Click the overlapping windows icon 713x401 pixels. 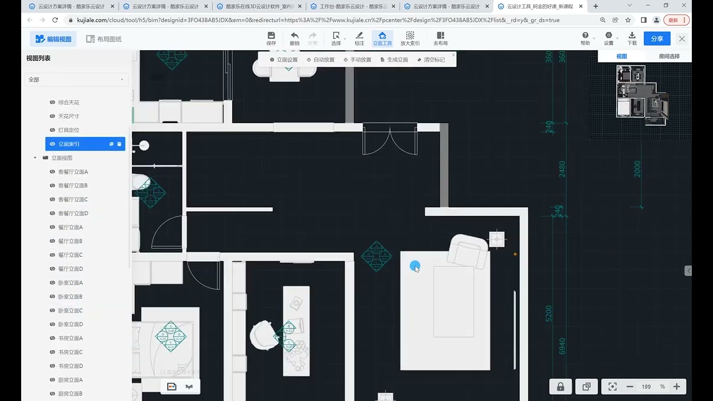point(587,387)
